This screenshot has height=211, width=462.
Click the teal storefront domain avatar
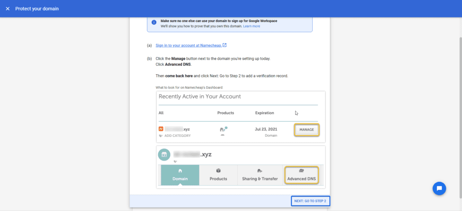click(164, 155)
